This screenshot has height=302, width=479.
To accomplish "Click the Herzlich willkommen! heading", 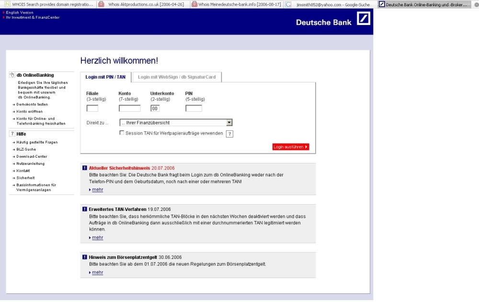I will (119, 60).
